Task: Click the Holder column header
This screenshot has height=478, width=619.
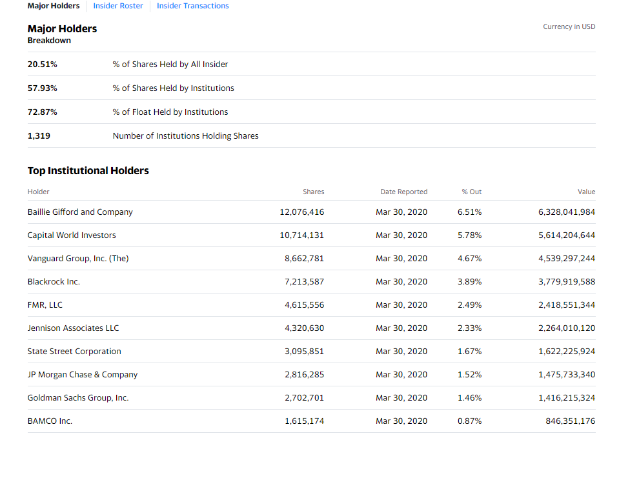Action: [x=38, y=192]
